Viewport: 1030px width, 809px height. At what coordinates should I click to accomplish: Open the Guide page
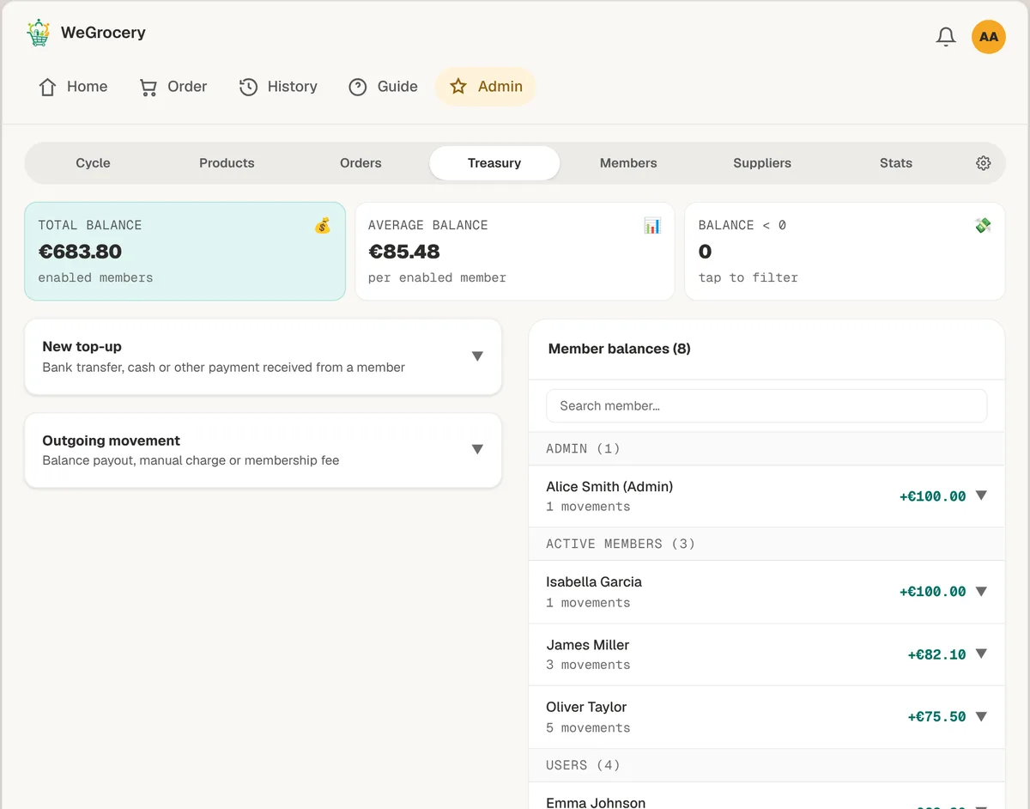click(x=383, y=87)
